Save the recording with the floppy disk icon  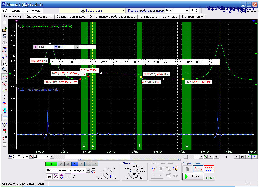5,36
